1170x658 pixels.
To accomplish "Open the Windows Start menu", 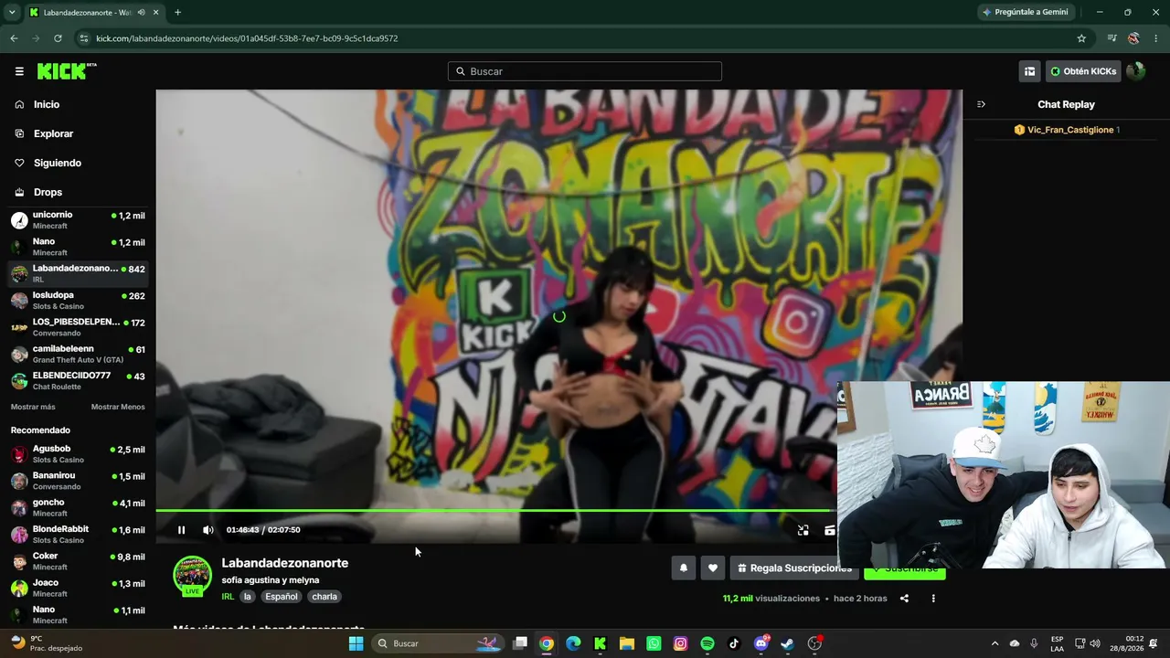I will (356, 643).
